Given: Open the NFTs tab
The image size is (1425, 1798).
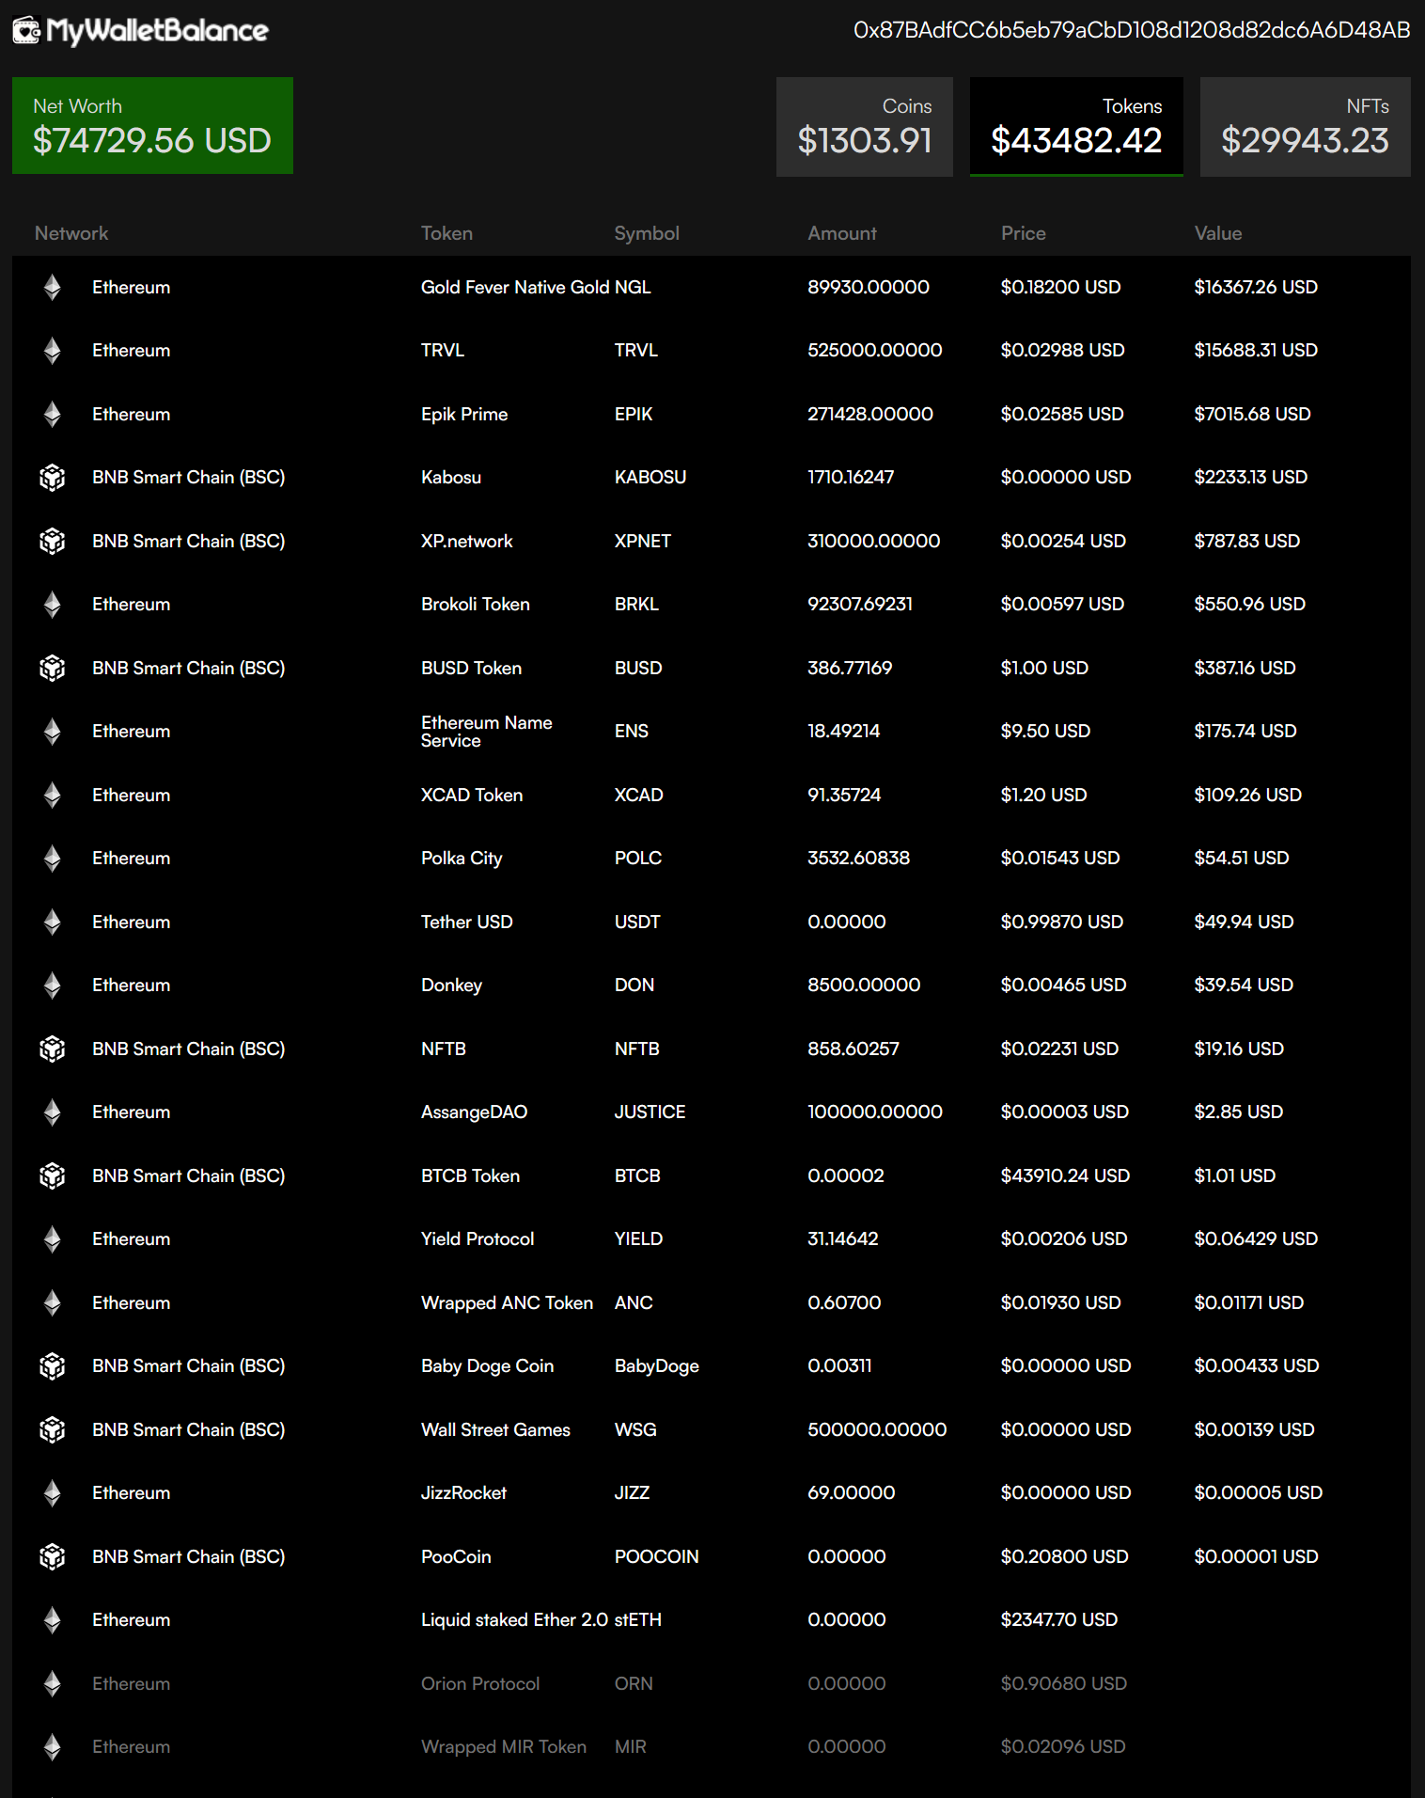Looking at the screenshot, I should point(1306,127).
